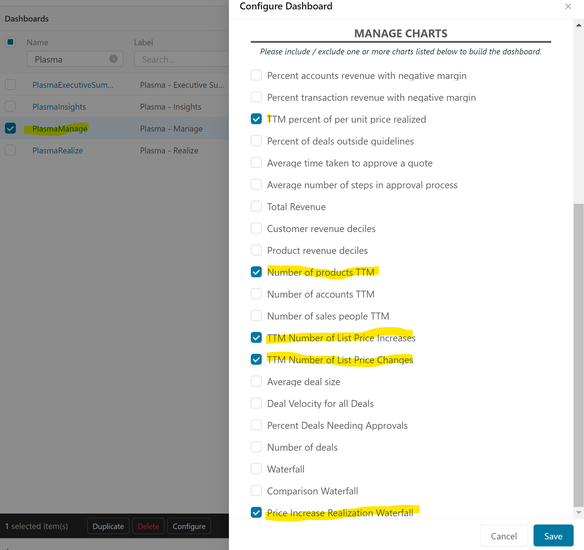Open the PlasmaInsights dashboard link
The image size is (584, 550).
point(59,107)
